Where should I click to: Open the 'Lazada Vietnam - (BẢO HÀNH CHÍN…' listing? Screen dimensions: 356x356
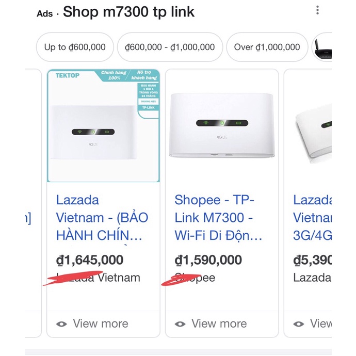pos(102,218)
